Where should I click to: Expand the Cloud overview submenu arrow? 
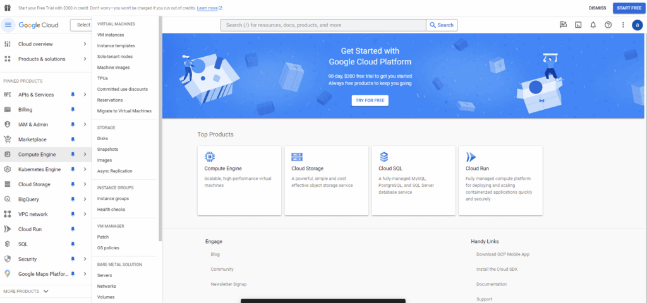tap(85, 44)
